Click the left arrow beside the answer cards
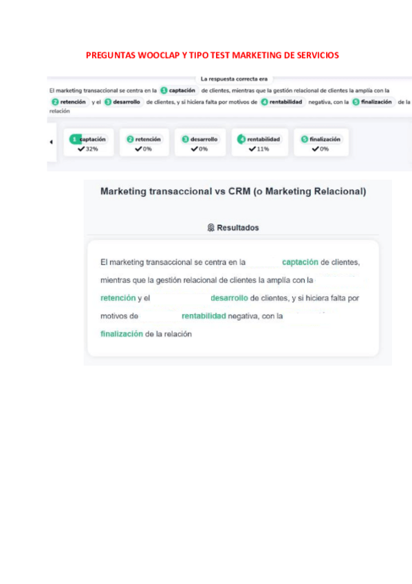The width and height of the screenshot is (412, 584). point(51,142)
